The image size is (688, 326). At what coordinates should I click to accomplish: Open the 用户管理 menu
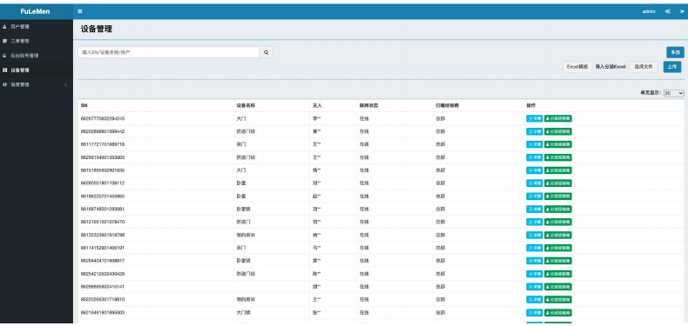coord(37,27)
